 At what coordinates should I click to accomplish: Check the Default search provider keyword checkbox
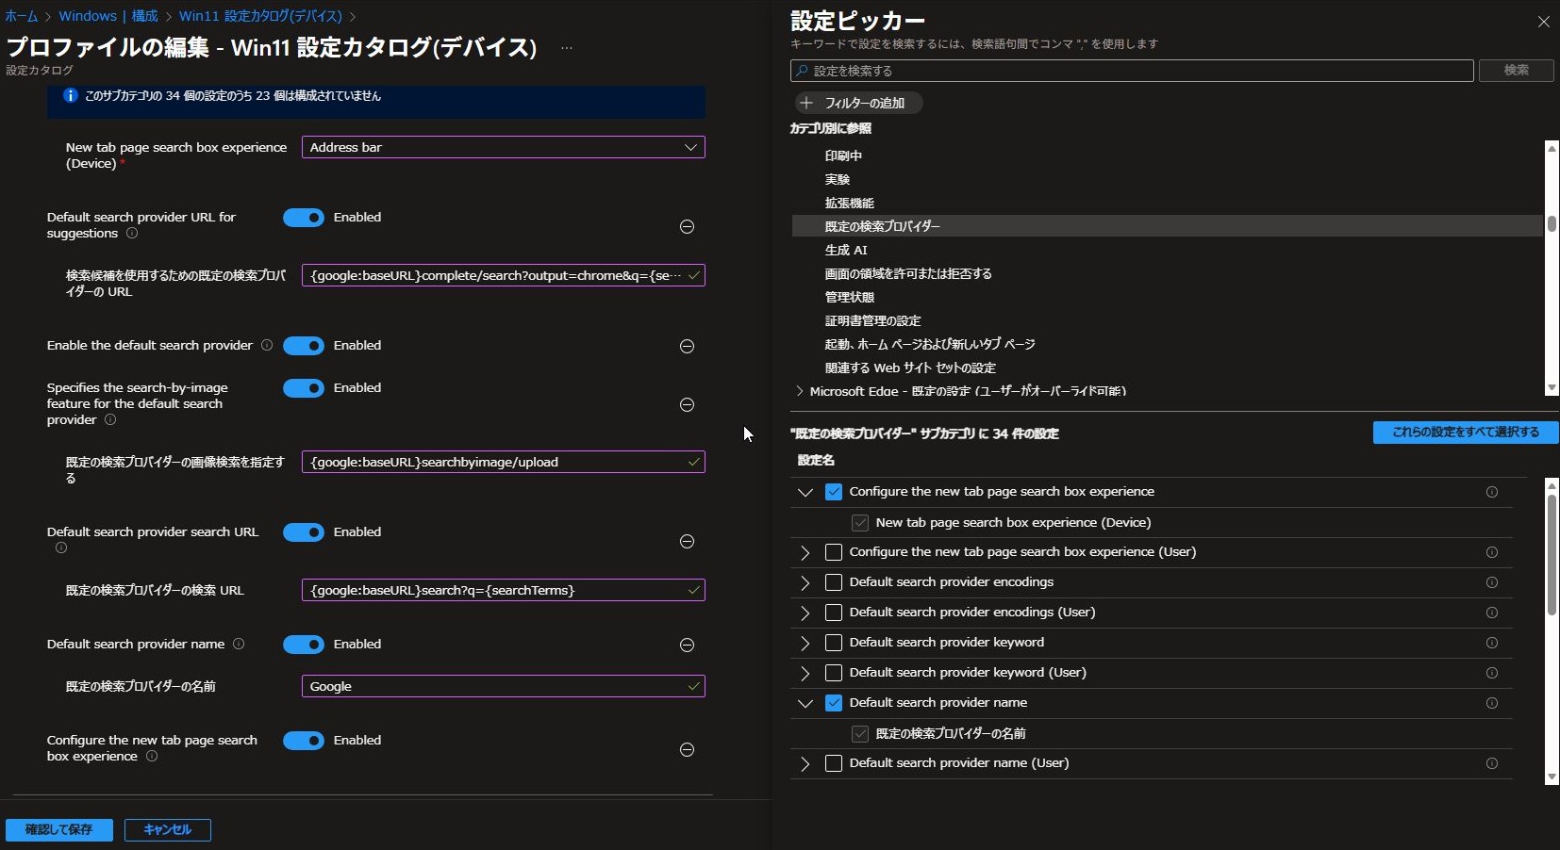click(x=834, y=643)
